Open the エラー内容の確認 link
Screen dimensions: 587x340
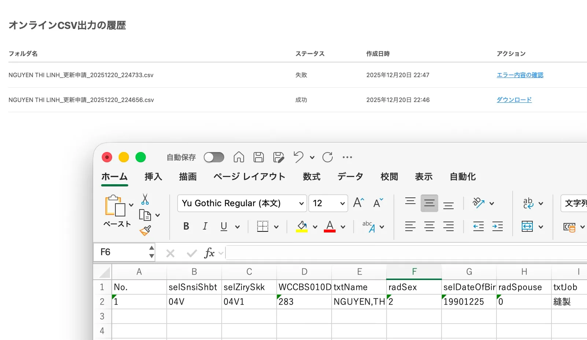click(520, 75)
